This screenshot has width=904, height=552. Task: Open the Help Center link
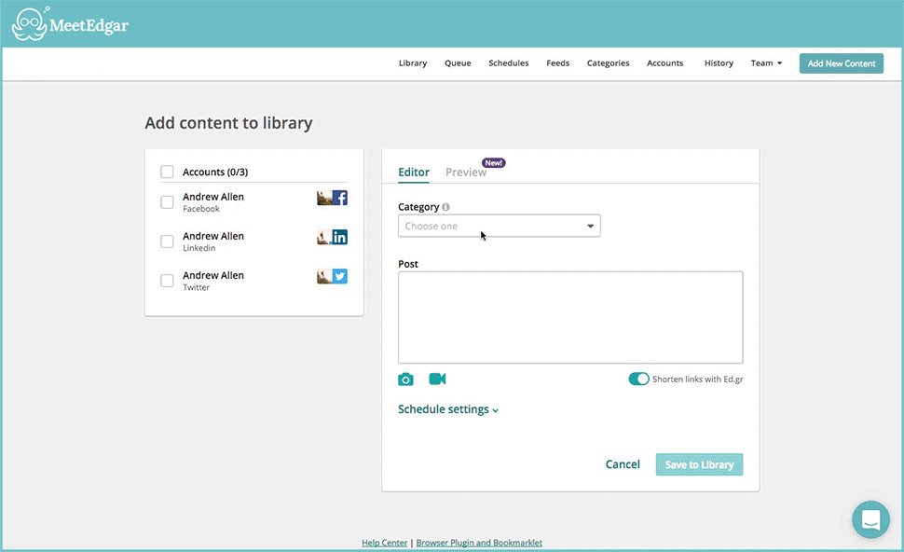point(384,542)
